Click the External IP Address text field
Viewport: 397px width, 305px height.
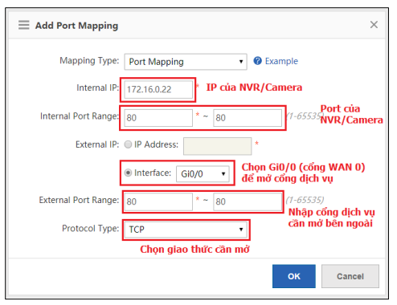point(217,146)
